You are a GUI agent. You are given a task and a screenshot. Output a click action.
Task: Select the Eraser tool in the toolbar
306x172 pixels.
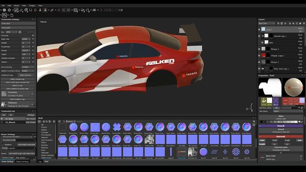(21, 10)
